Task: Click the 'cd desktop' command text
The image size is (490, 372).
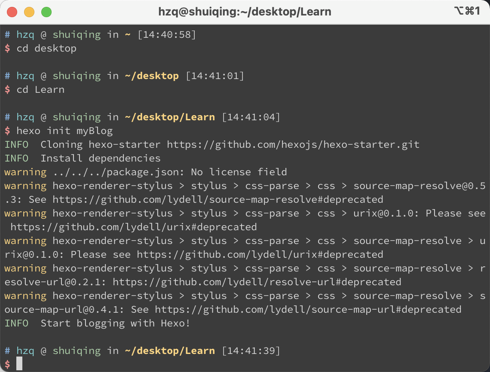Action: pos(46,49)
